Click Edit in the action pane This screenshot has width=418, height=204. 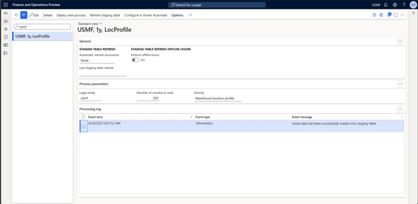pos(34,15)
